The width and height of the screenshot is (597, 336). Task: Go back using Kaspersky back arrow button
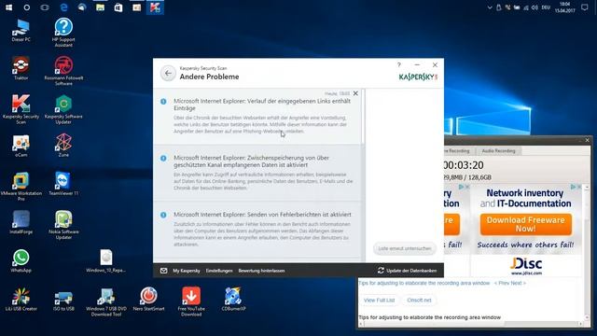pos(168,73)
